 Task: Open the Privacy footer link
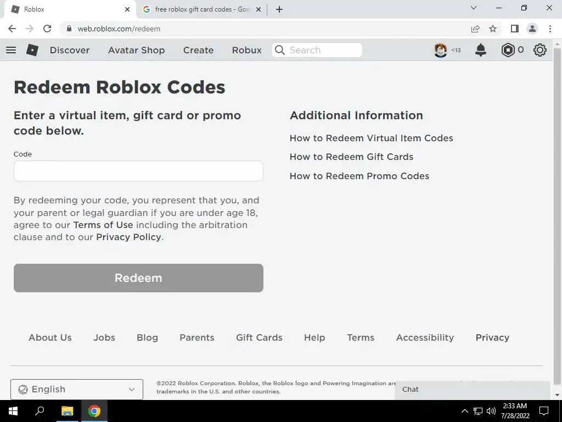click(x=492, y=338)
